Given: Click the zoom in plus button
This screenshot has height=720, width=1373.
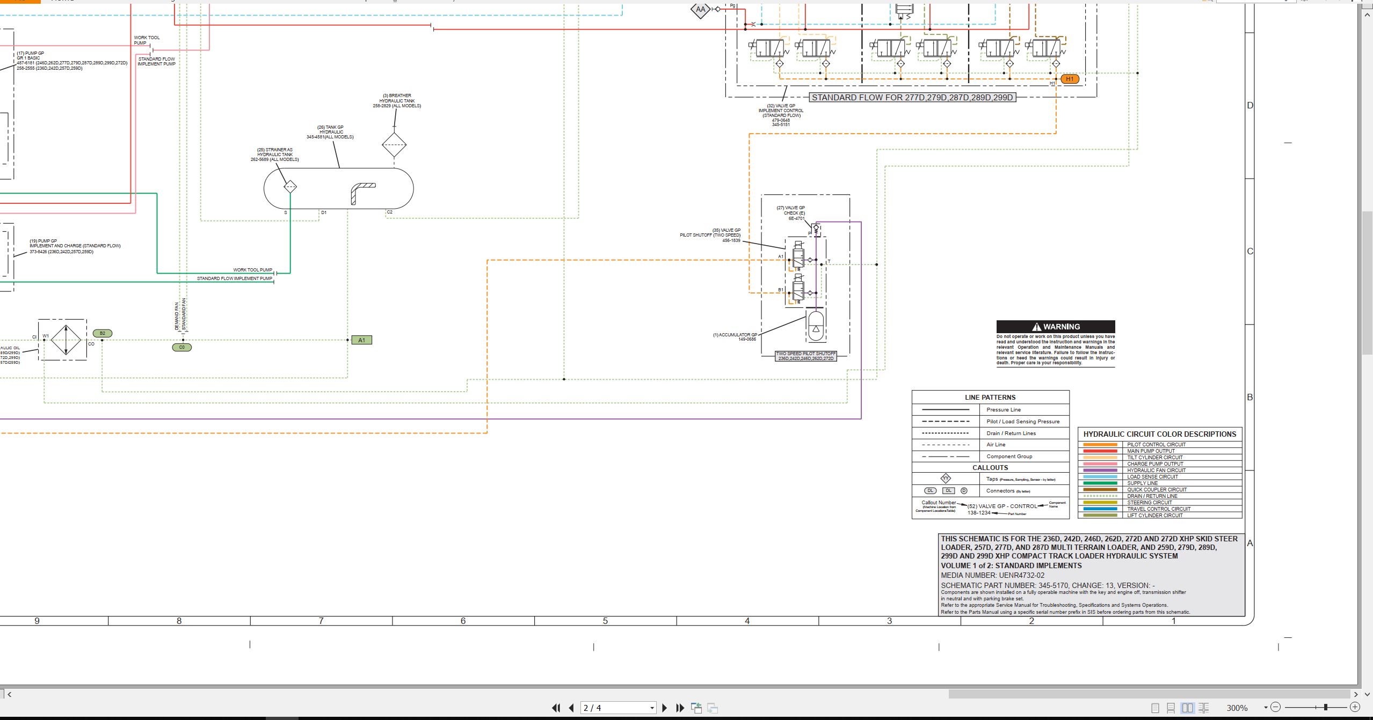Looking at the screenshot, I should (x=1355, y=707).
